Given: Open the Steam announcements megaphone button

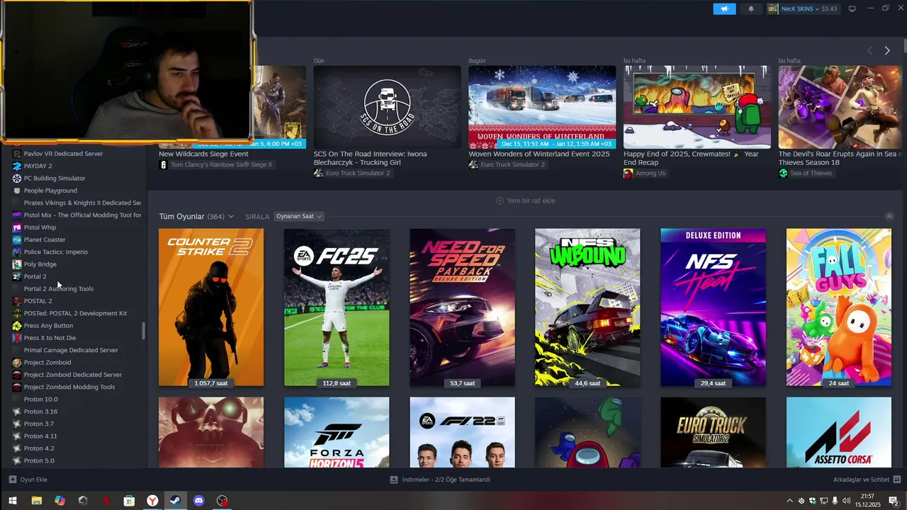Looking at the screenshot, I should 724,8.
